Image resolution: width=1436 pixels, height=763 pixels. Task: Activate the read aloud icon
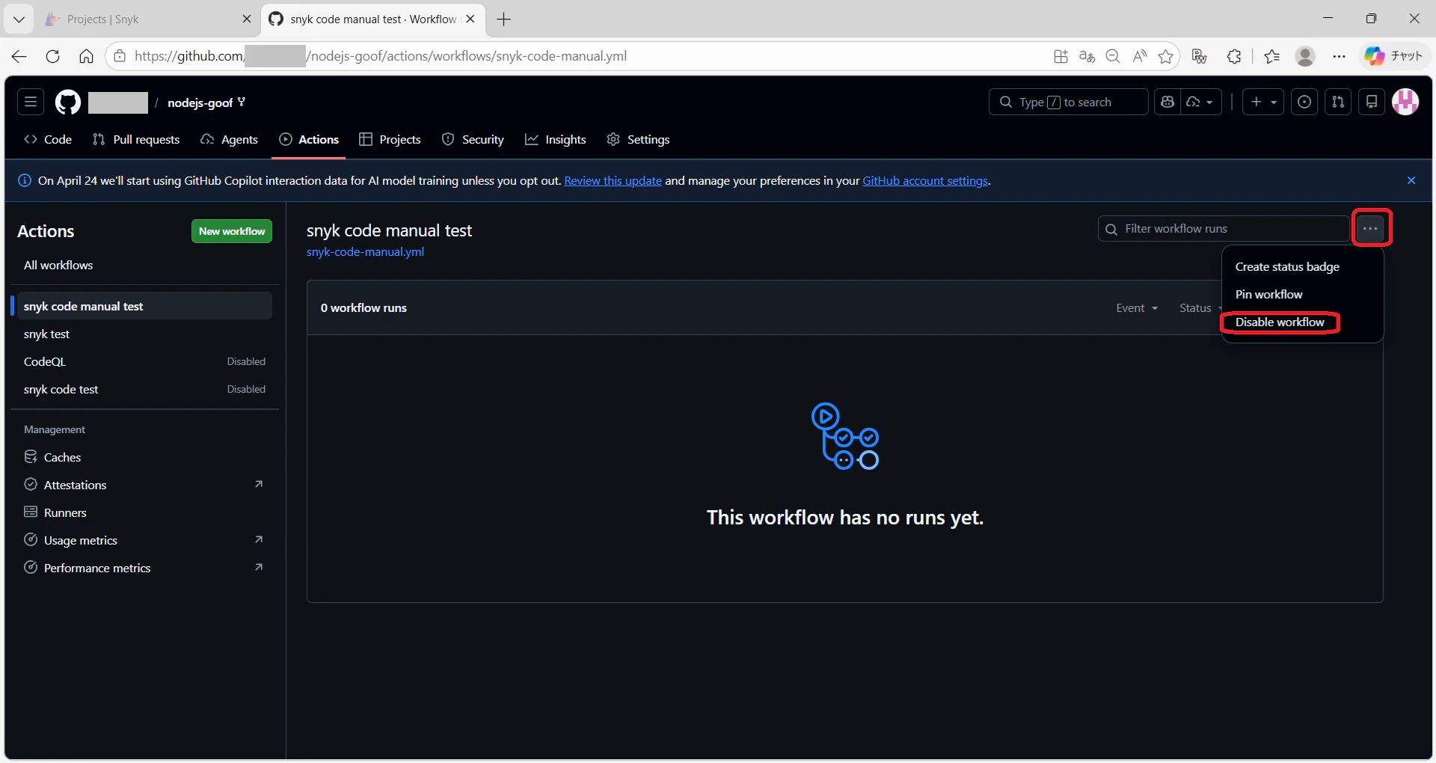1139,56
